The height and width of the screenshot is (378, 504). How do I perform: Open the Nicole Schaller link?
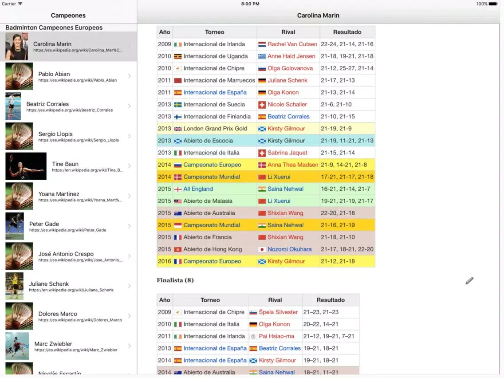[287, 104]
